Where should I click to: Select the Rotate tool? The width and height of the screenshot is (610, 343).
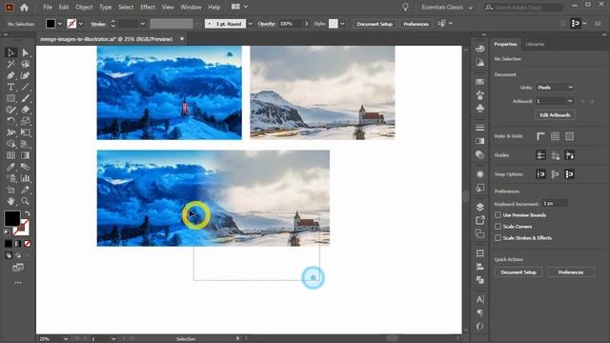point(10,121)
